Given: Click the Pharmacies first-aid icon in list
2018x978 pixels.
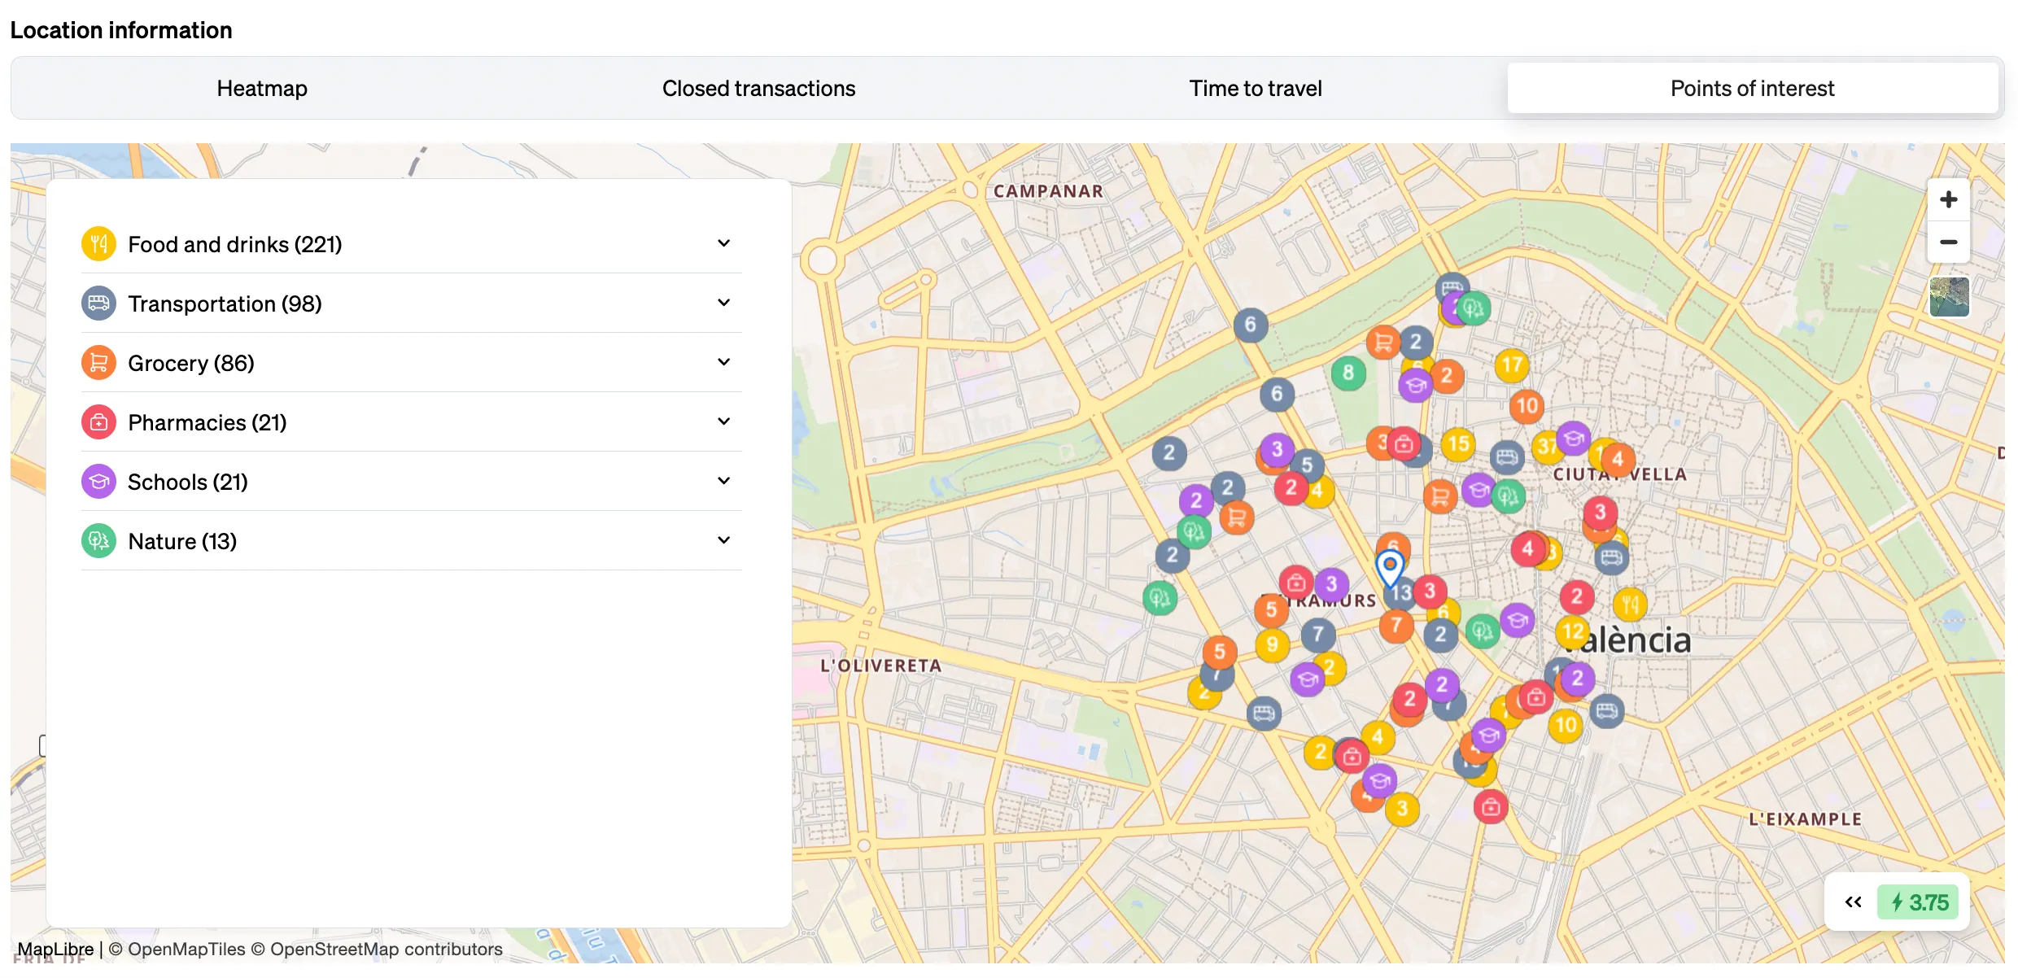Looking at the screenshot, I should [x=98, y=422].
